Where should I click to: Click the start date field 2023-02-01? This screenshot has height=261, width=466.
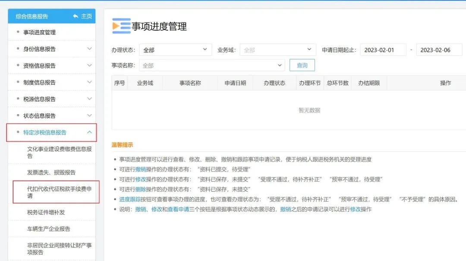[x=383, y=49]
